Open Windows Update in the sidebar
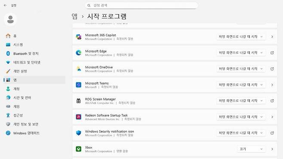283x159 pixels. click(34, 133)
